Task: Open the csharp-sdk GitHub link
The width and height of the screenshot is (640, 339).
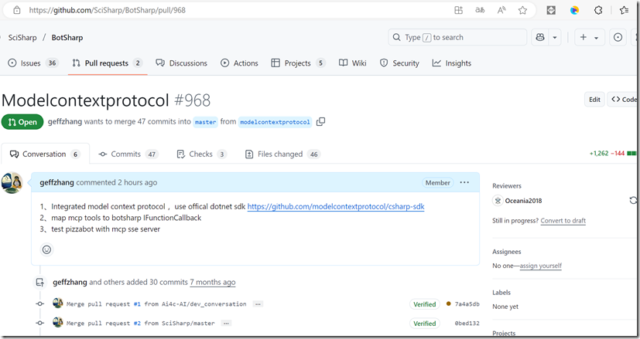Action: (x=335, y=207)
